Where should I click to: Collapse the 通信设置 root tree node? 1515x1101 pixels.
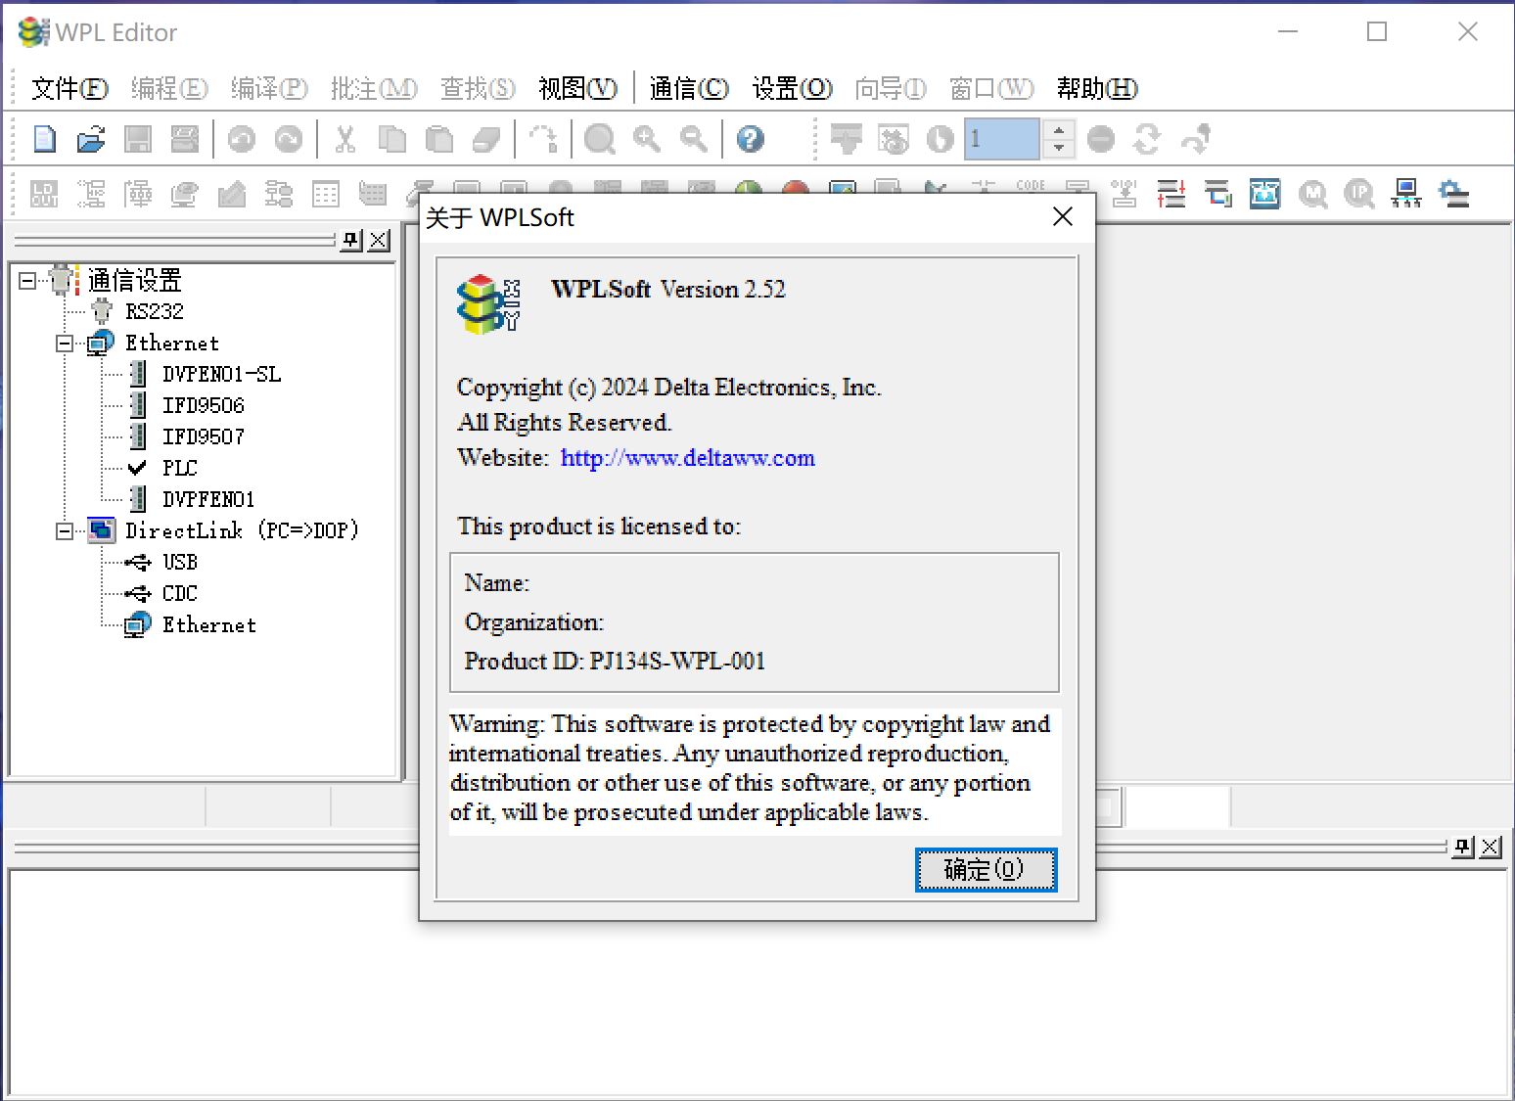pos(27,281)
